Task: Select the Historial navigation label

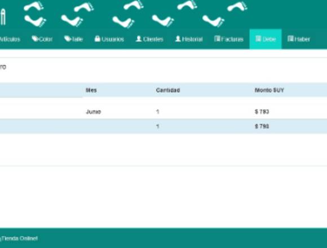Action: point(192,39)
